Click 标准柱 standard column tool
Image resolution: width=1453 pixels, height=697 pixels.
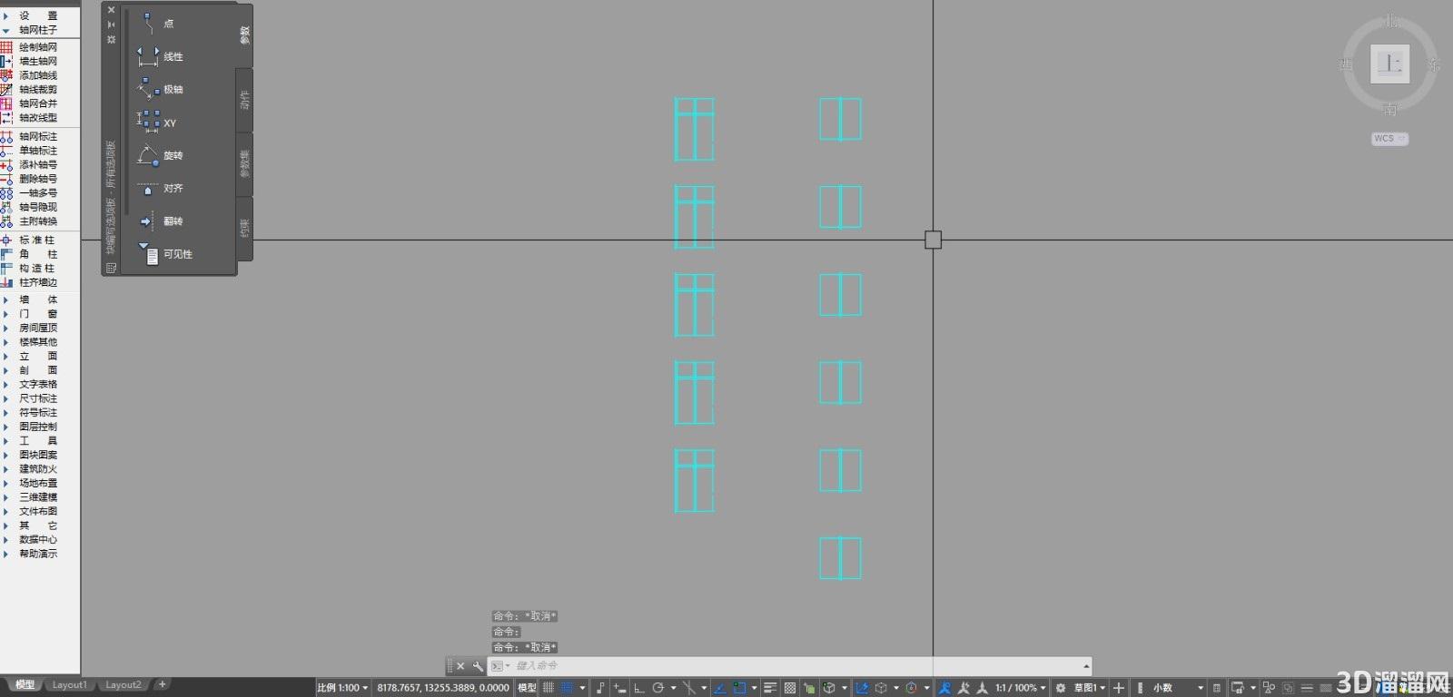(x=29, y=240)
